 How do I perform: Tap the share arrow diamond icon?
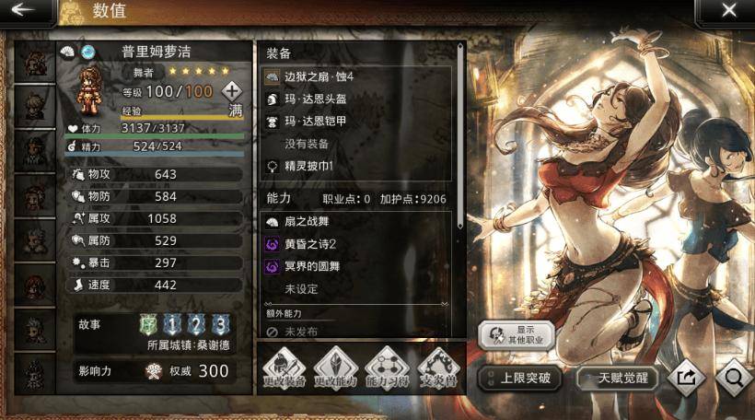pos(686,378)
